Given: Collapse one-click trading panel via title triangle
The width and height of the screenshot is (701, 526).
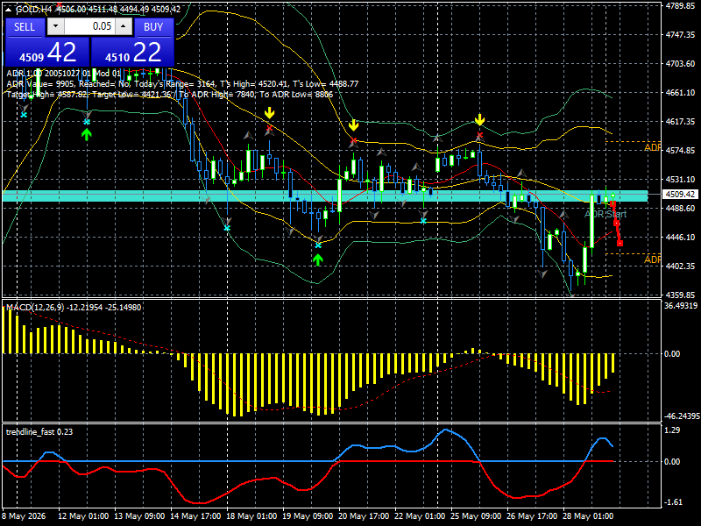Looking at the screenshot, I should 8,10.
